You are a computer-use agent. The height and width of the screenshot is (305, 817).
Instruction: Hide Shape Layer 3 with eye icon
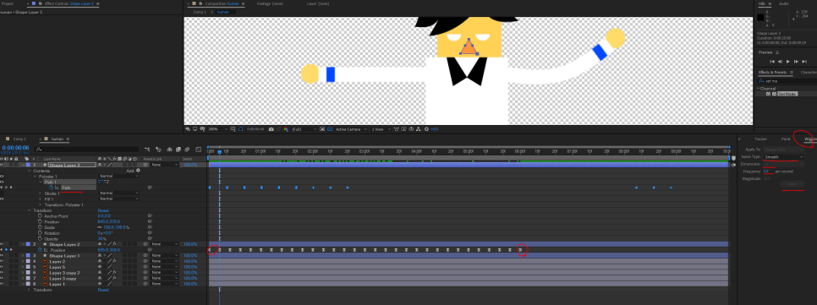(x=2, y=165)
